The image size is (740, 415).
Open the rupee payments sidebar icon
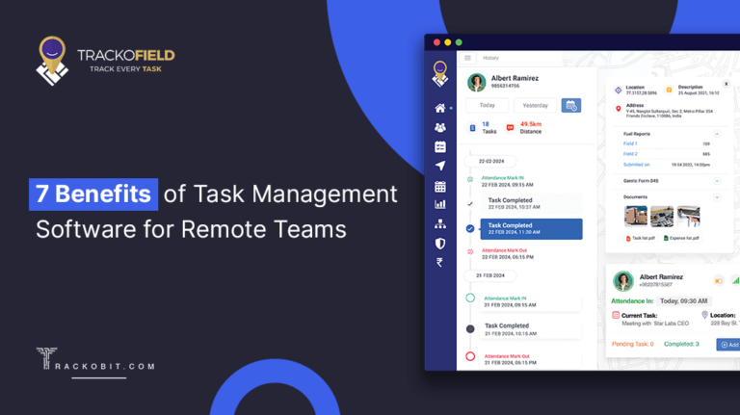pyautogui.click(x=440, y=262)
